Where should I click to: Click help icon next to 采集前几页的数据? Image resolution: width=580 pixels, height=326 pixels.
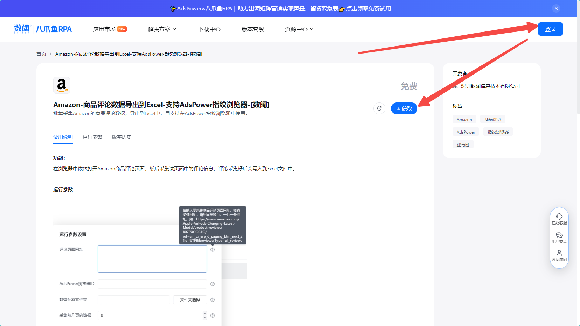[x=213, y=315]
